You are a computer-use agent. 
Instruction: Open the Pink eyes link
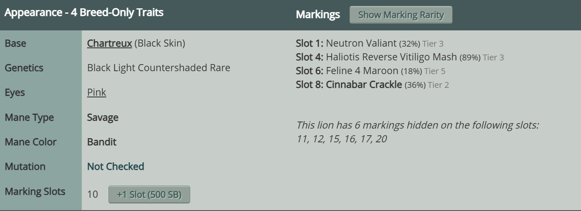pyautogui.click(x=96, y=92)
